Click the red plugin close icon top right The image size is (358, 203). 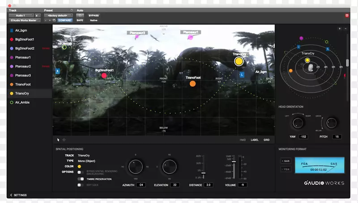click(x=347, y=16)
